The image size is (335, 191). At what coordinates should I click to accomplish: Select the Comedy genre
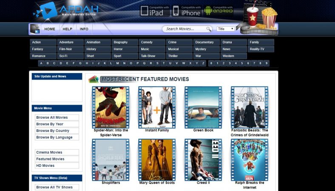tap(152, 42)
